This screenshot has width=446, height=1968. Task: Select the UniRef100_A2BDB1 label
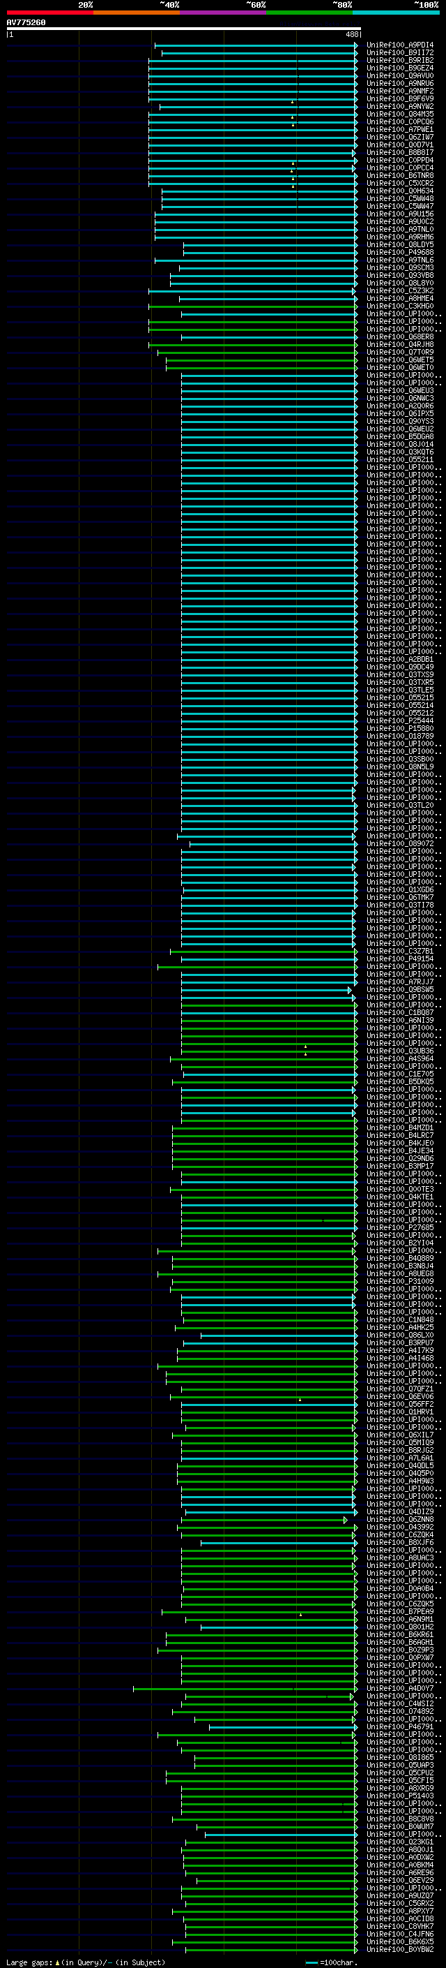[399, 659]
